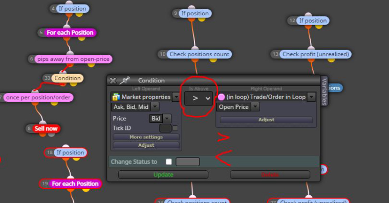389x203 pixels.
Task: Click the yellow output dot under node 5 For each Position
Action: point(81,38)
